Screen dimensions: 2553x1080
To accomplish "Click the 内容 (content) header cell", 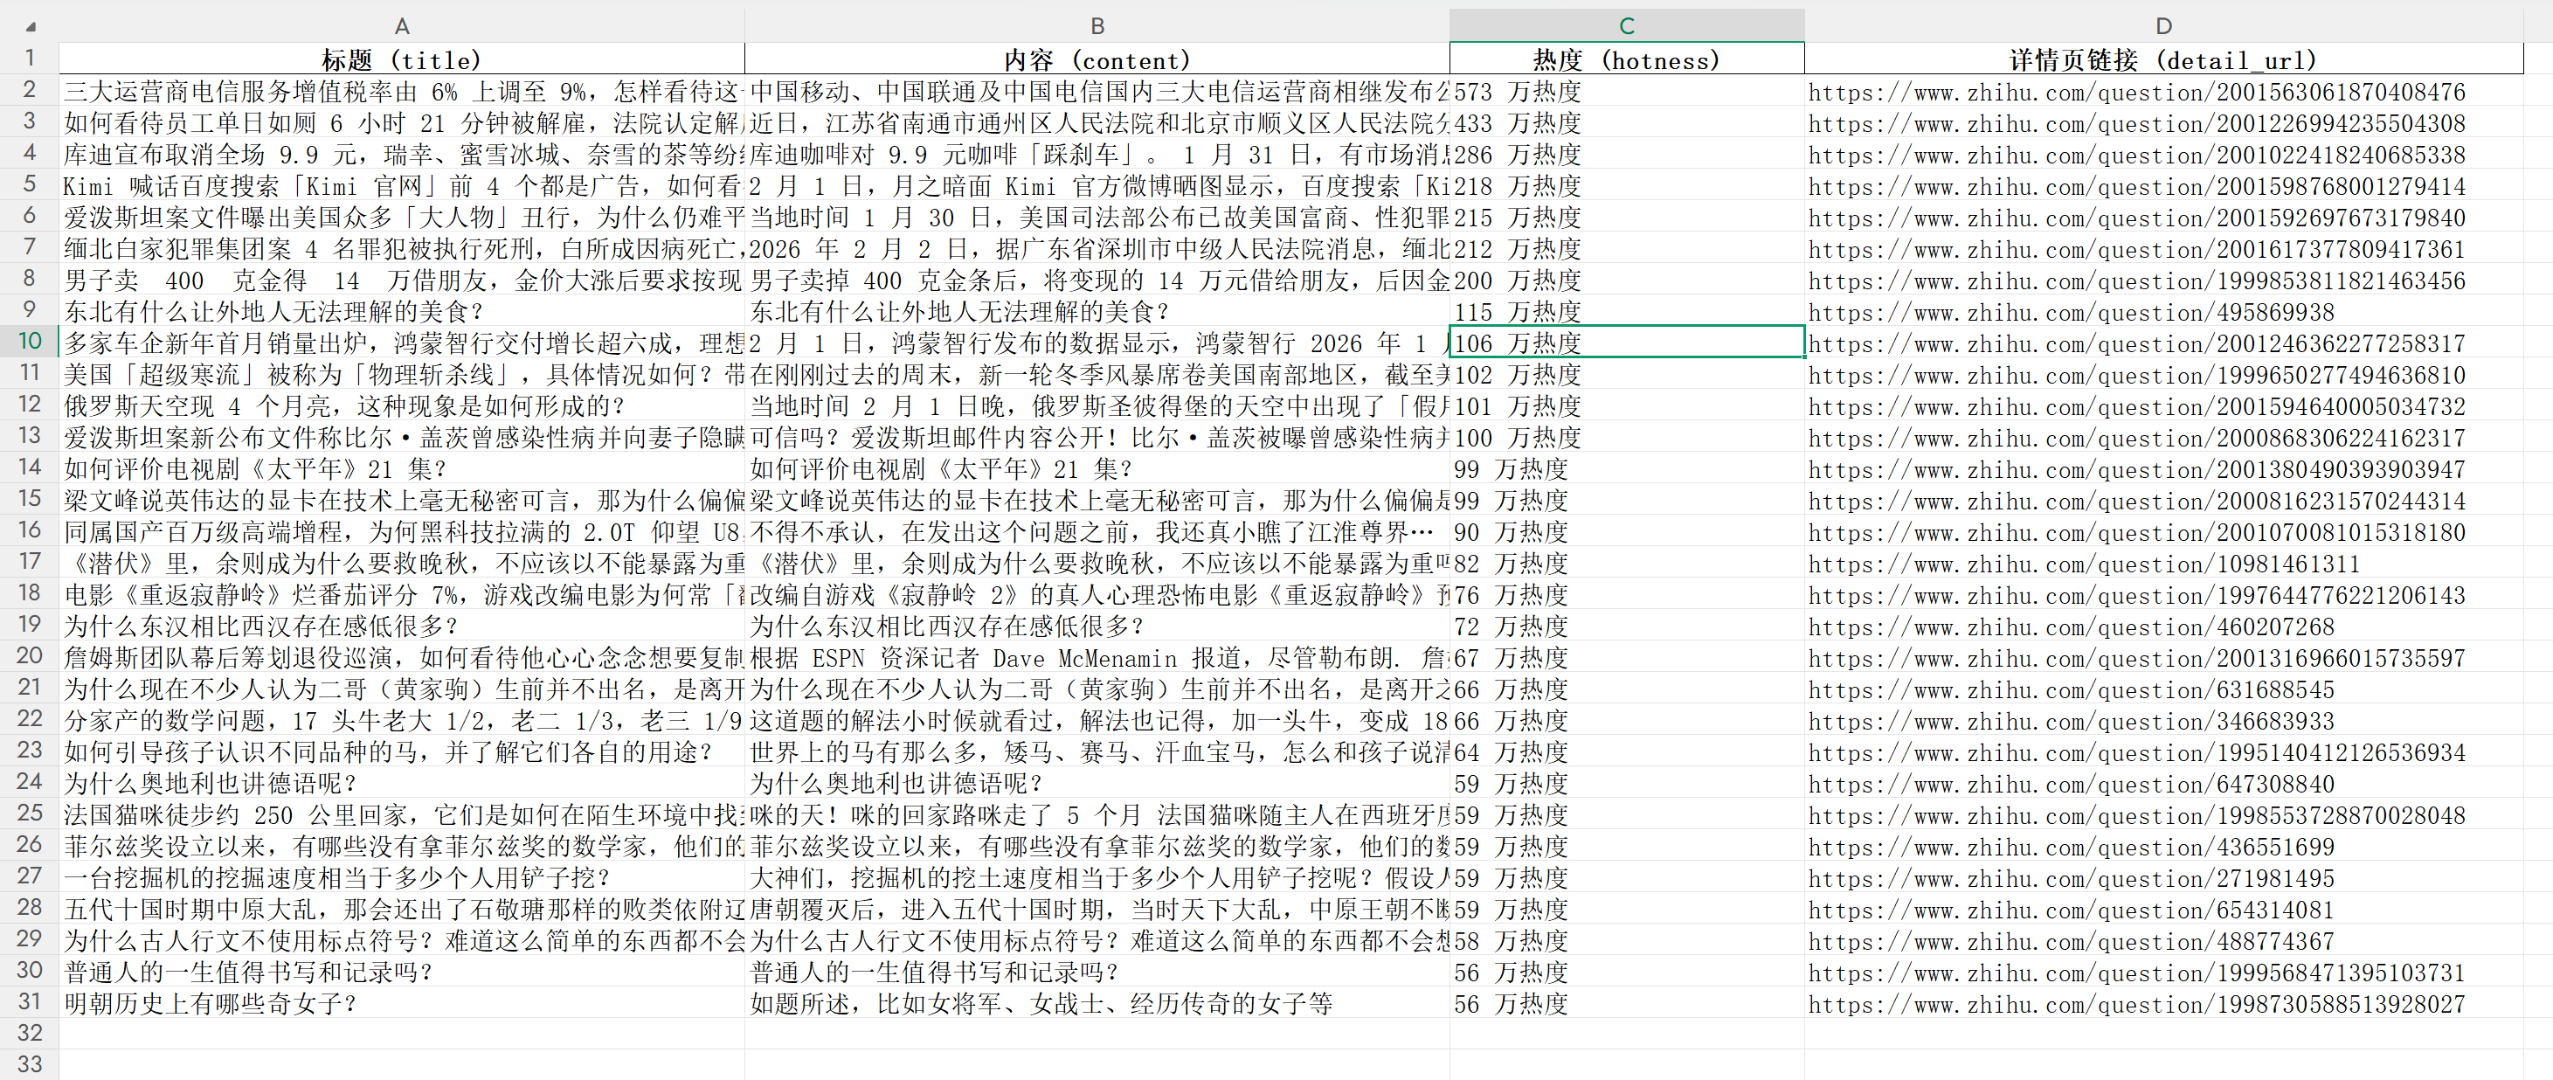I will [1097, 59].
